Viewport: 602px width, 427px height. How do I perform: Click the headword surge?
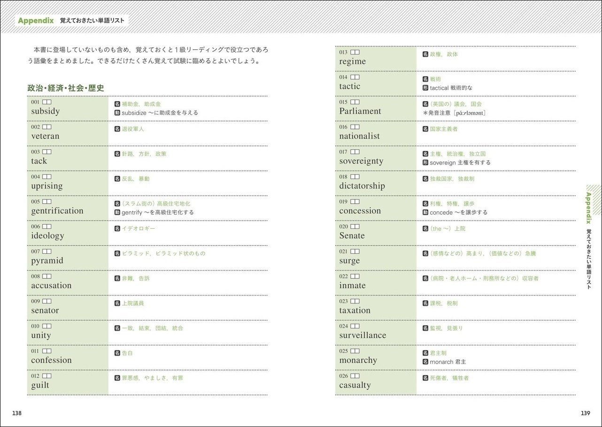pos(349,261)
